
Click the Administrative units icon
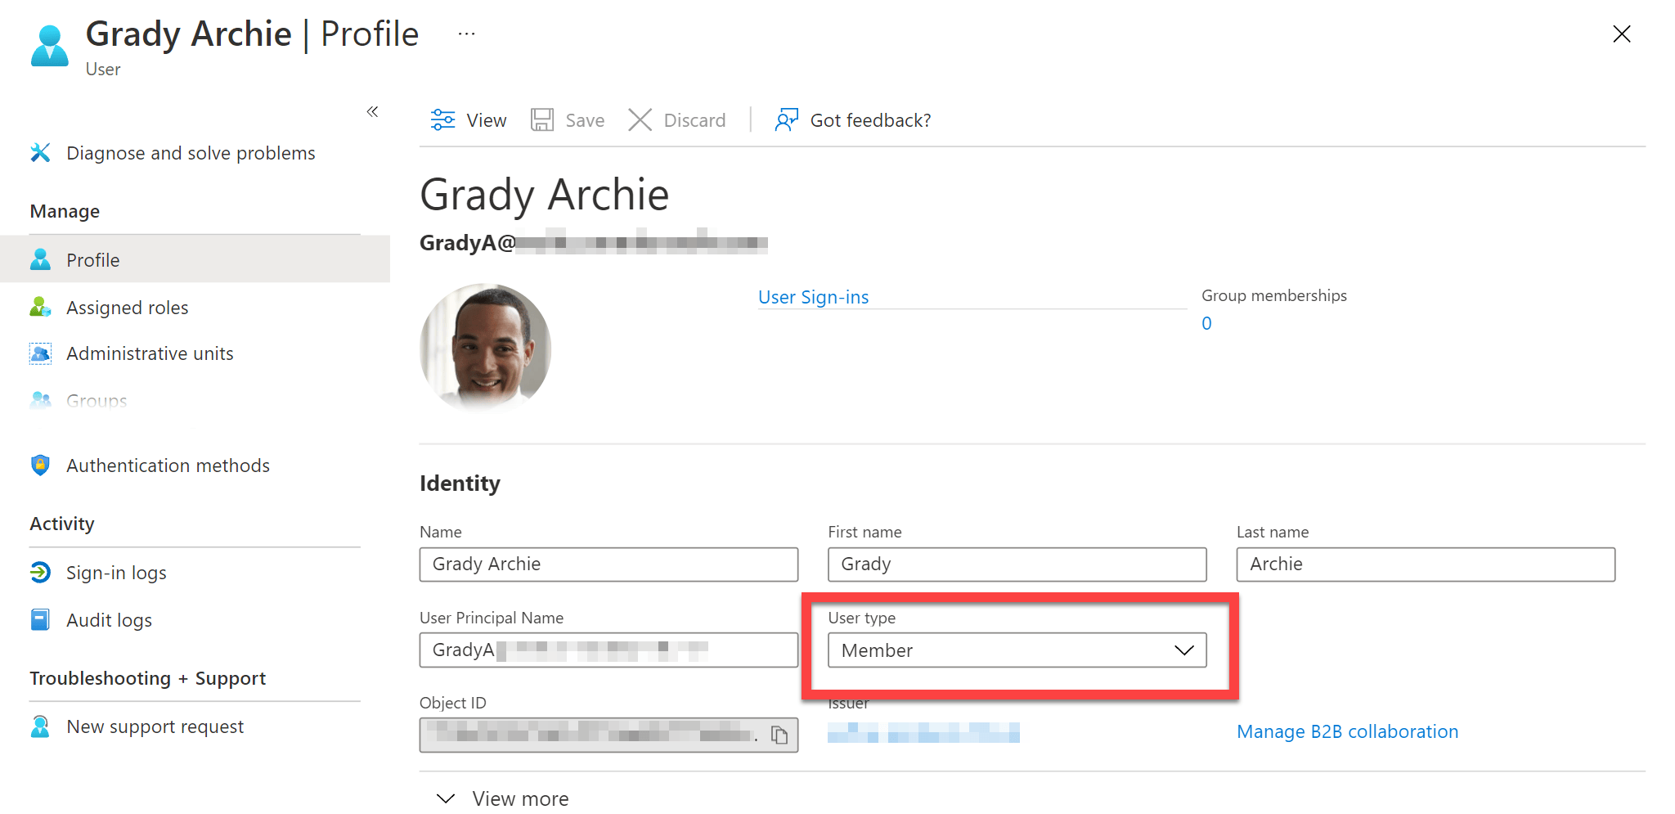(x=40, y=353)
